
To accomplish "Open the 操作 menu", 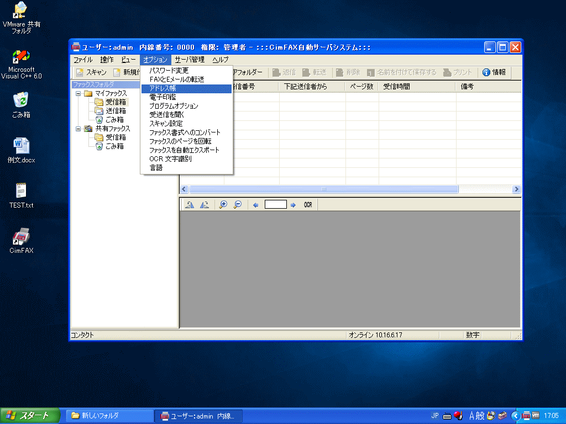I will click(107, 60).
